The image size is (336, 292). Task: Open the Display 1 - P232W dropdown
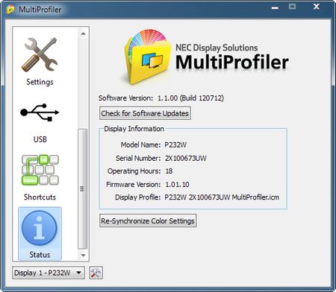coord(49,273)
